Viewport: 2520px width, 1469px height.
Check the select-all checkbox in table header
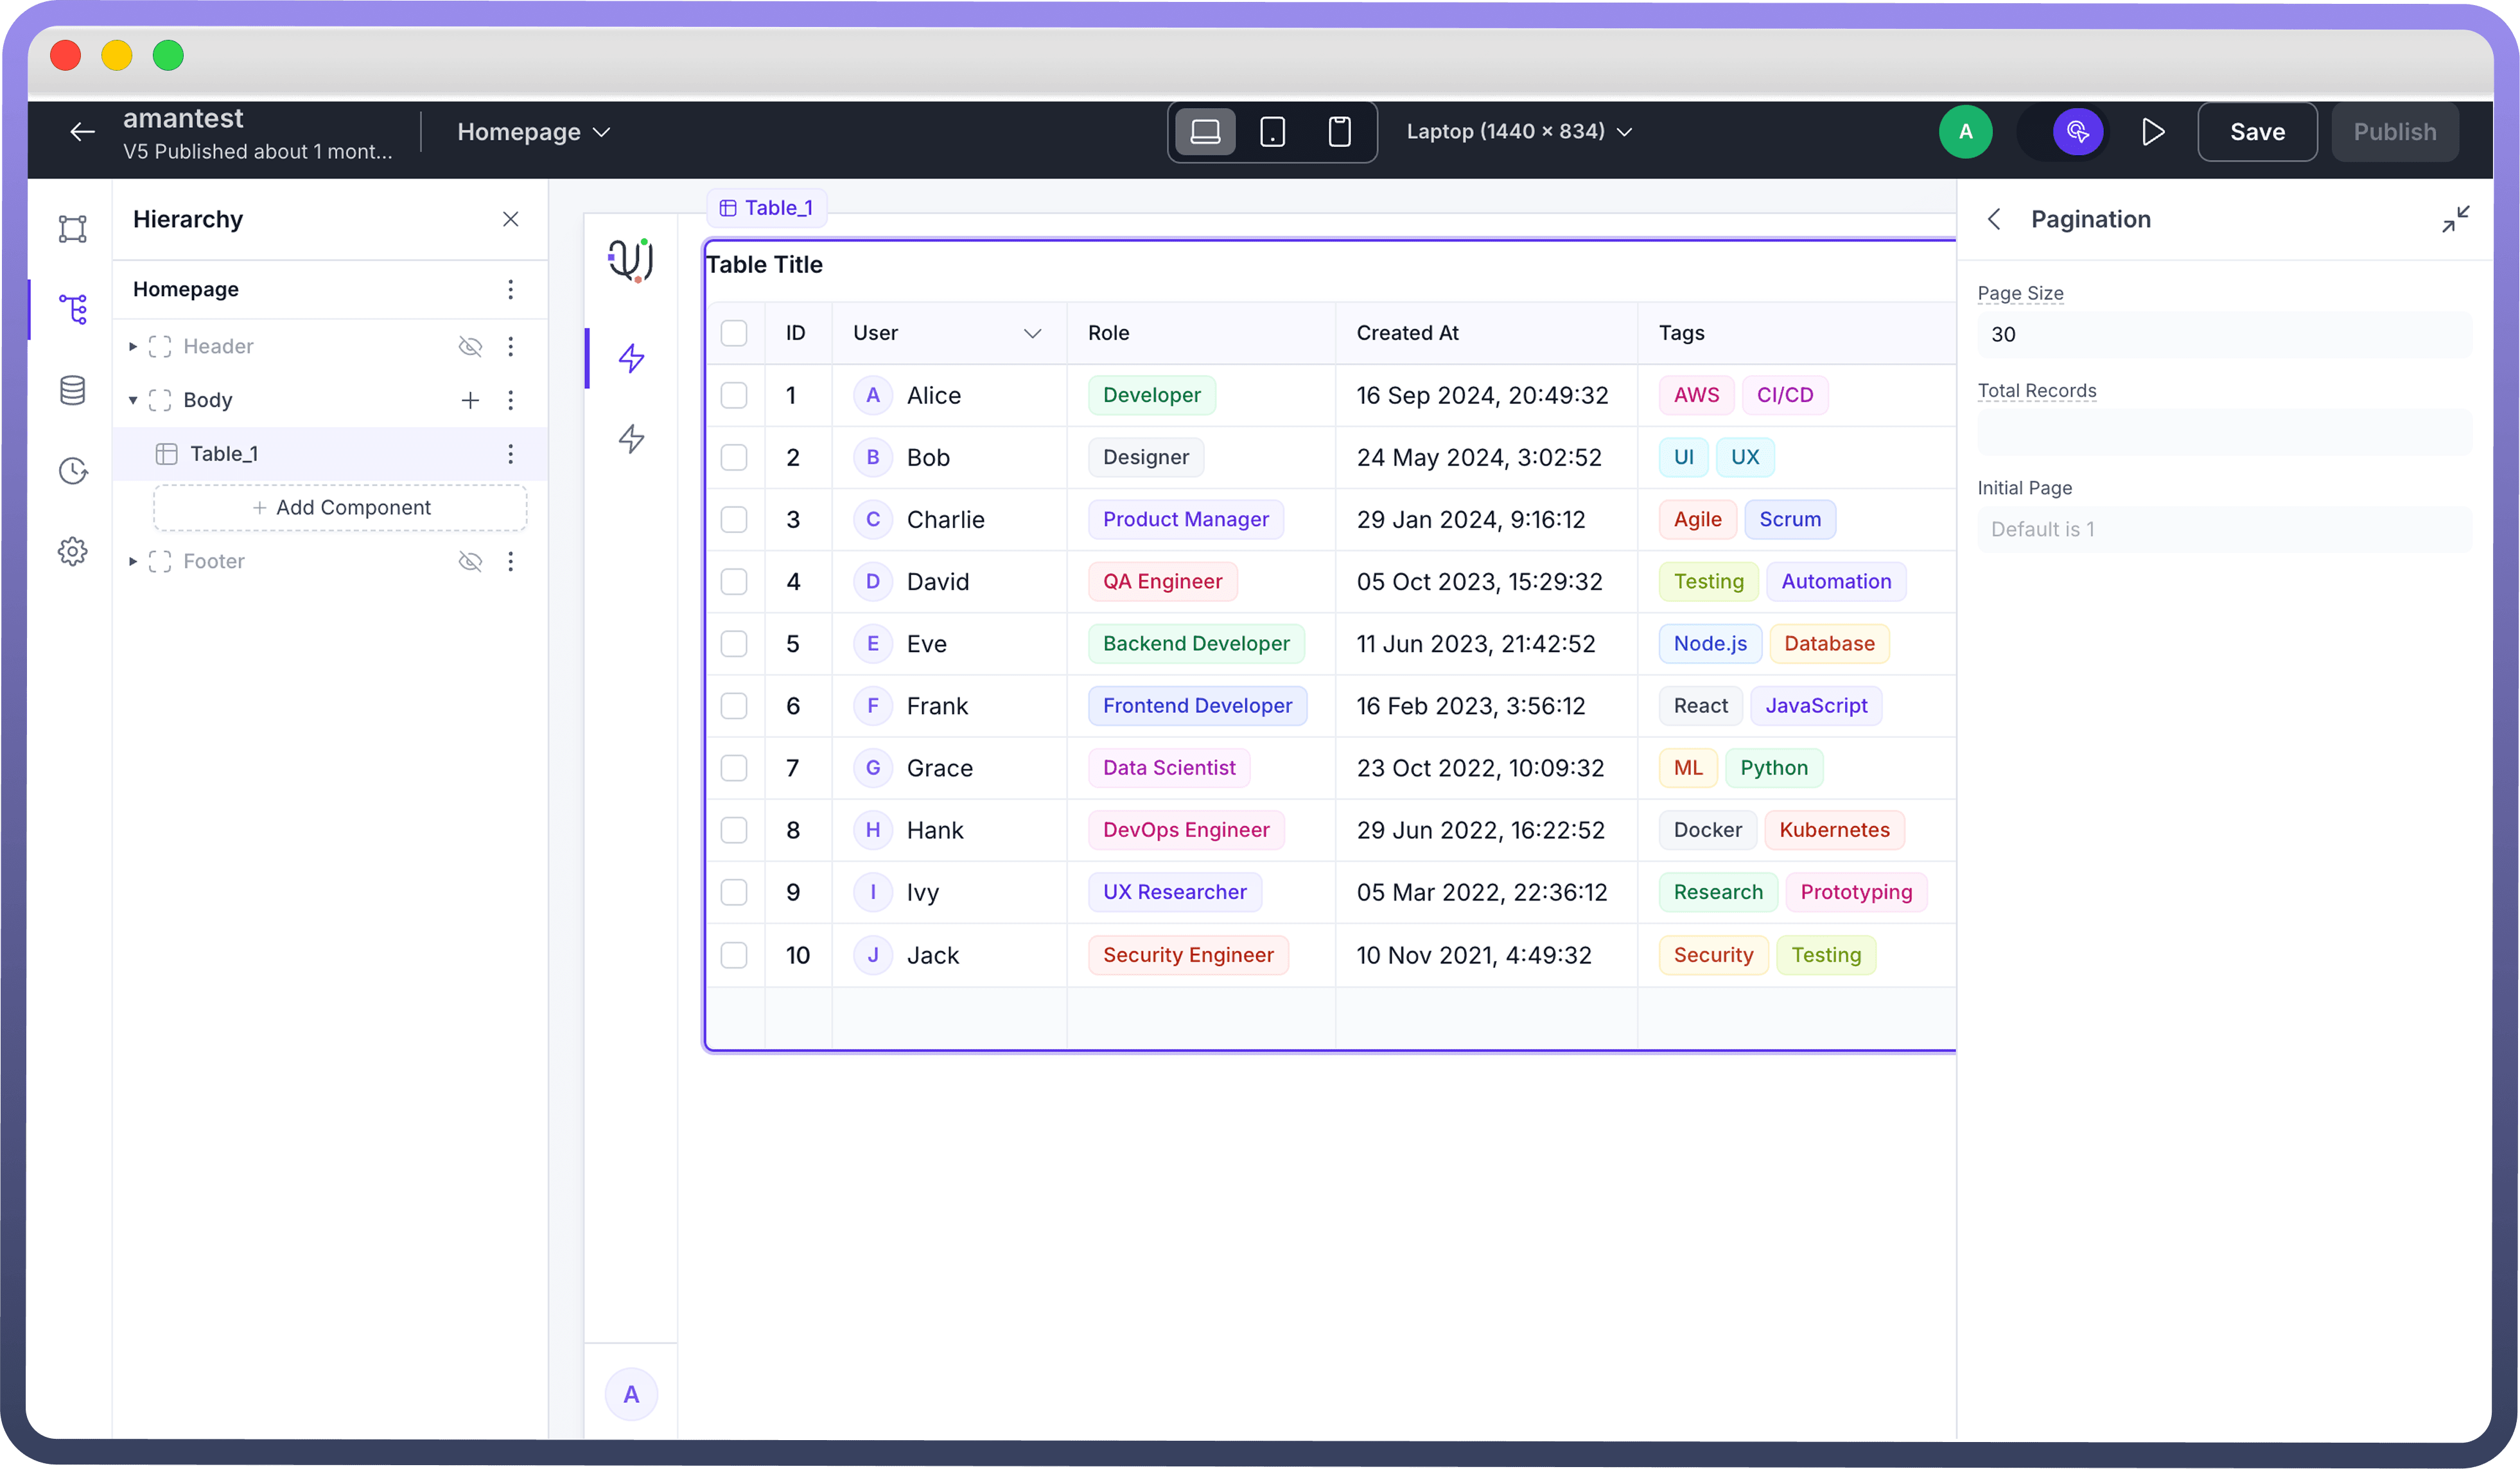coord(734,333)
